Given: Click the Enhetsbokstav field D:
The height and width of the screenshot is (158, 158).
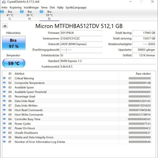Looking at the screenshot, I should [x=81, y=55].
